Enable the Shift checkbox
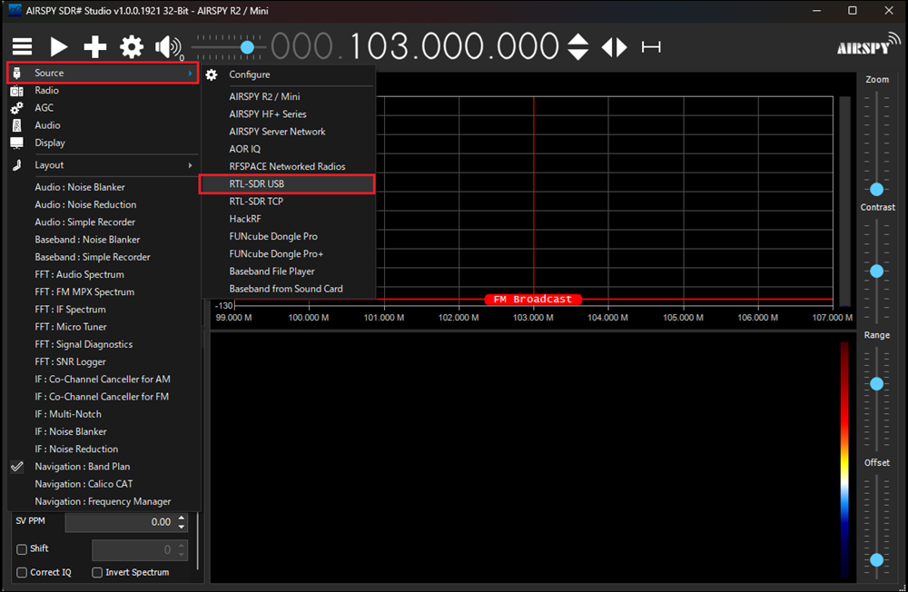 [x=22, y=549]
